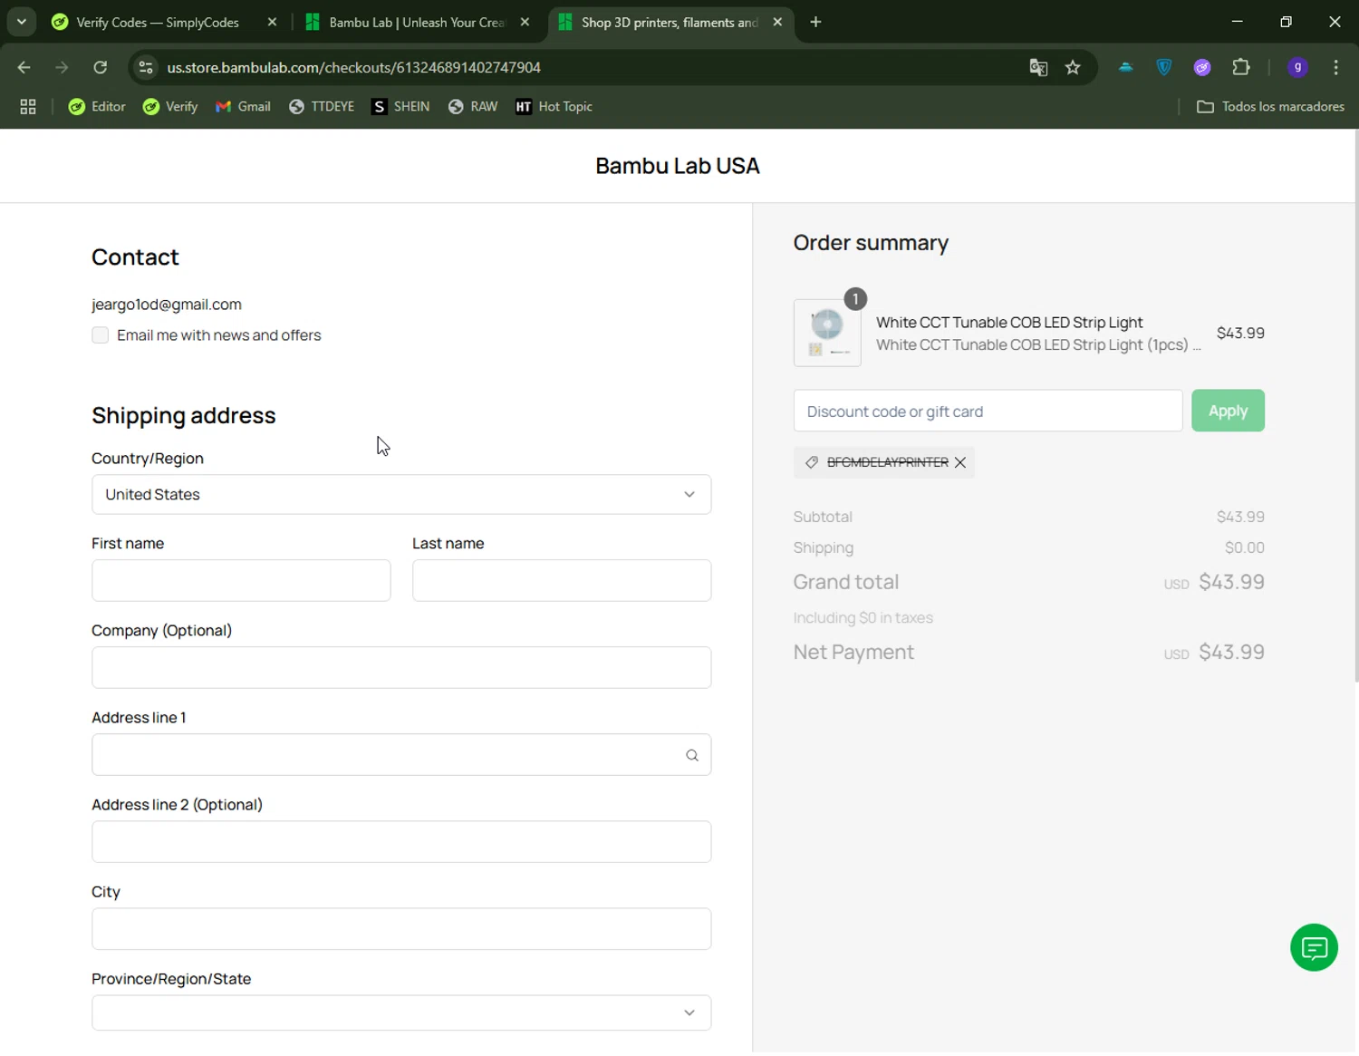Viewport: 1359px width, 1056px height.
Task: Bookmark this page with the star icon
Action: click(x=1073, y=67)
